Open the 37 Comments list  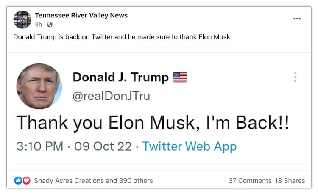pos(250,180)
